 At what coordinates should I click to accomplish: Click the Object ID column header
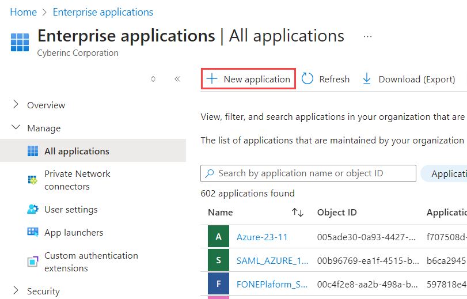click(x=337, y=212)
